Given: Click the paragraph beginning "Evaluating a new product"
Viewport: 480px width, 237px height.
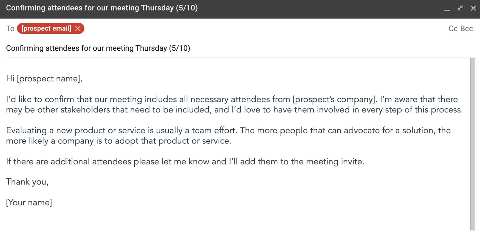Looking at the screenshot, I should 228,135.
